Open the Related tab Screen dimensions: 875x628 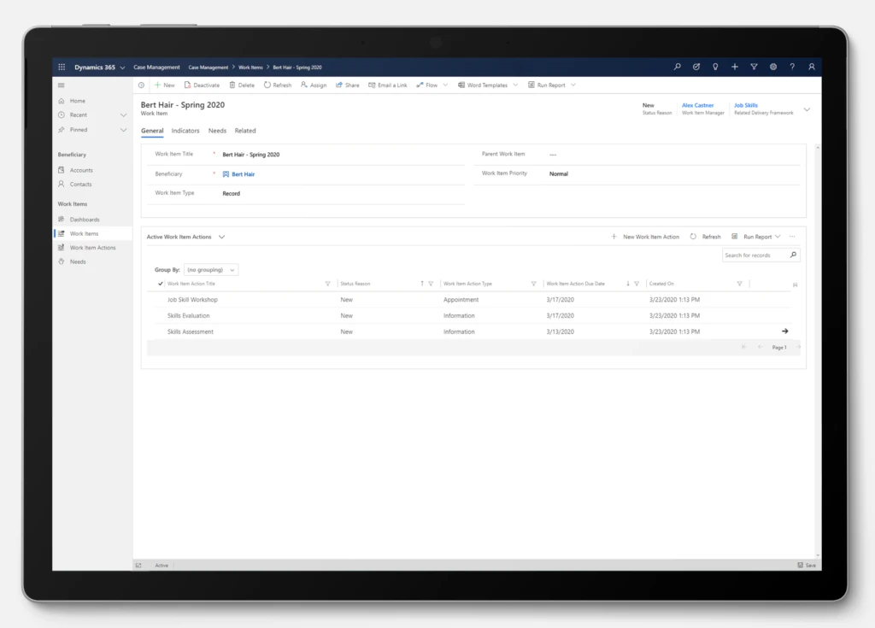point(245,131)
